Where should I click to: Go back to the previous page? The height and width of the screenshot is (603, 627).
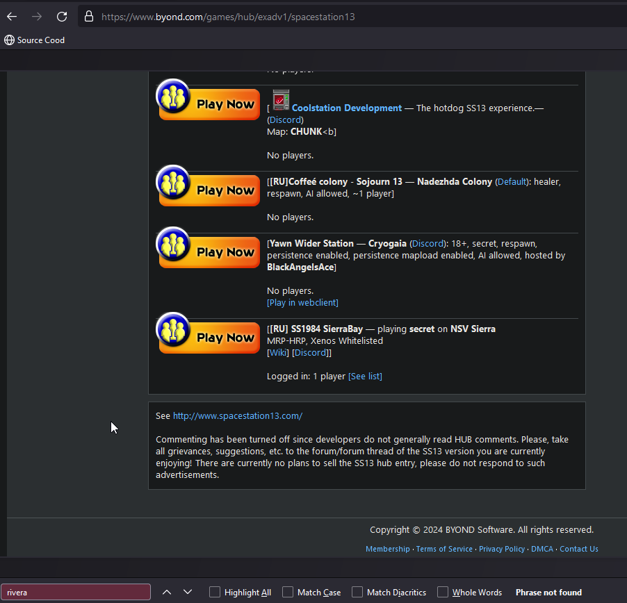[12, 17]
